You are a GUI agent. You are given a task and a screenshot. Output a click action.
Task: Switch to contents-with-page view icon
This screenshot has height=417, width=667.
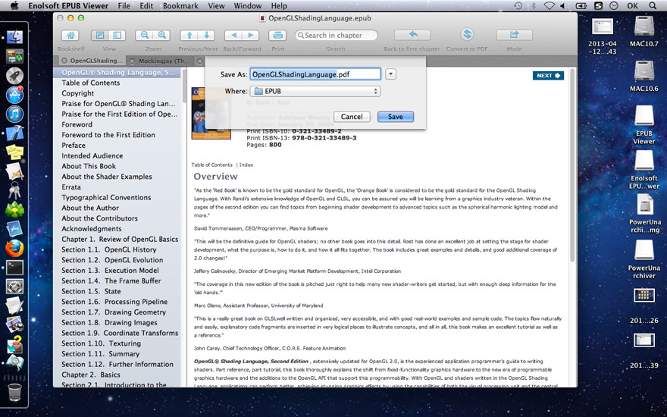click(x=117, y=36)
